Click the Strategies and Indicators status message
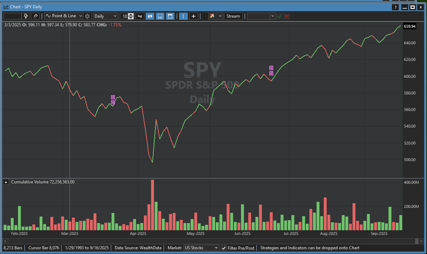The height and width of the screenshot is (254, 427). (310, 248)
